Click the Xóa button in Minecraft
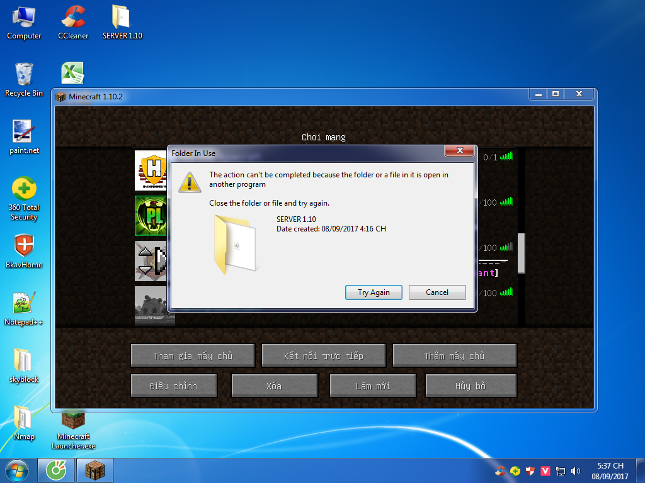Viewport: 645px width, 483px height. (275, 386)
